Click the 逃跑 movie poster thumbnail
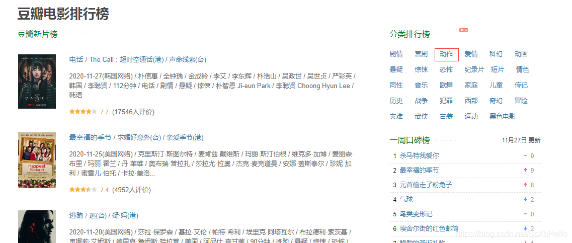Viewport: 572px width, 243px height. click(37, 226)
